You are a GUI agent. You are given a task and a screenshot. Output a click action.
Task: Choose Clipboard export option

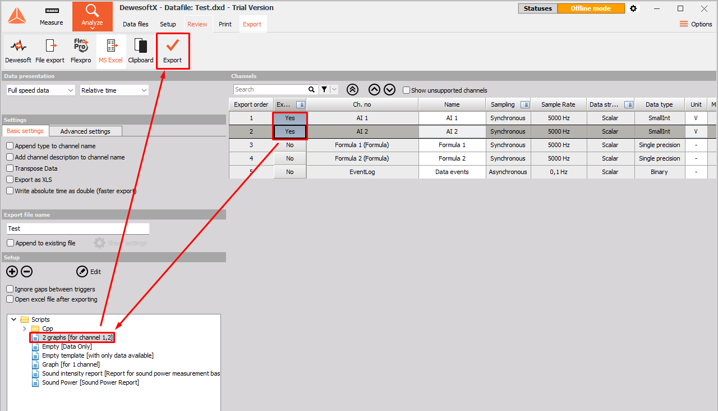(141, 51)
